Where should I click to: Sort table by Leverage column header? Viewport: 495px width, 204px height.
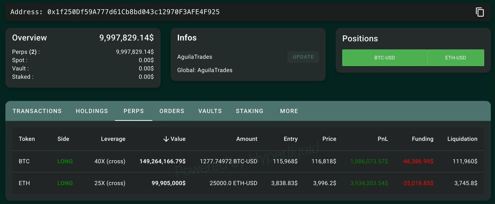pos(113,139)
